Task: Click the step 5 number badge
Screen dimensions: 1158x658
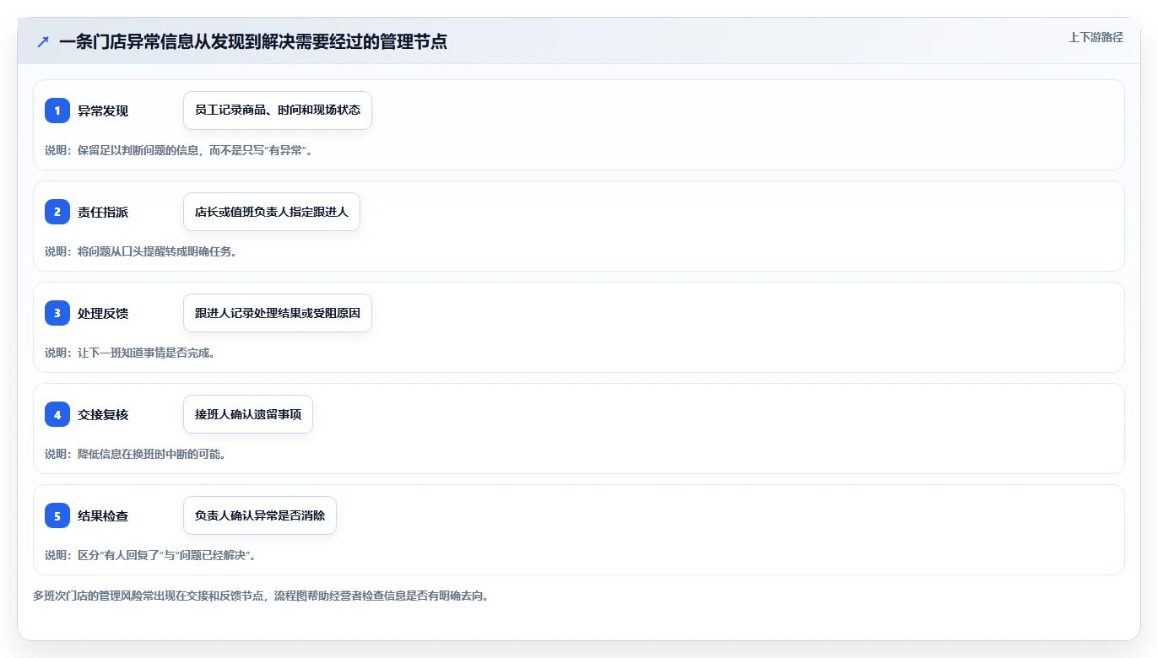Action: click(x=57, y=515)
